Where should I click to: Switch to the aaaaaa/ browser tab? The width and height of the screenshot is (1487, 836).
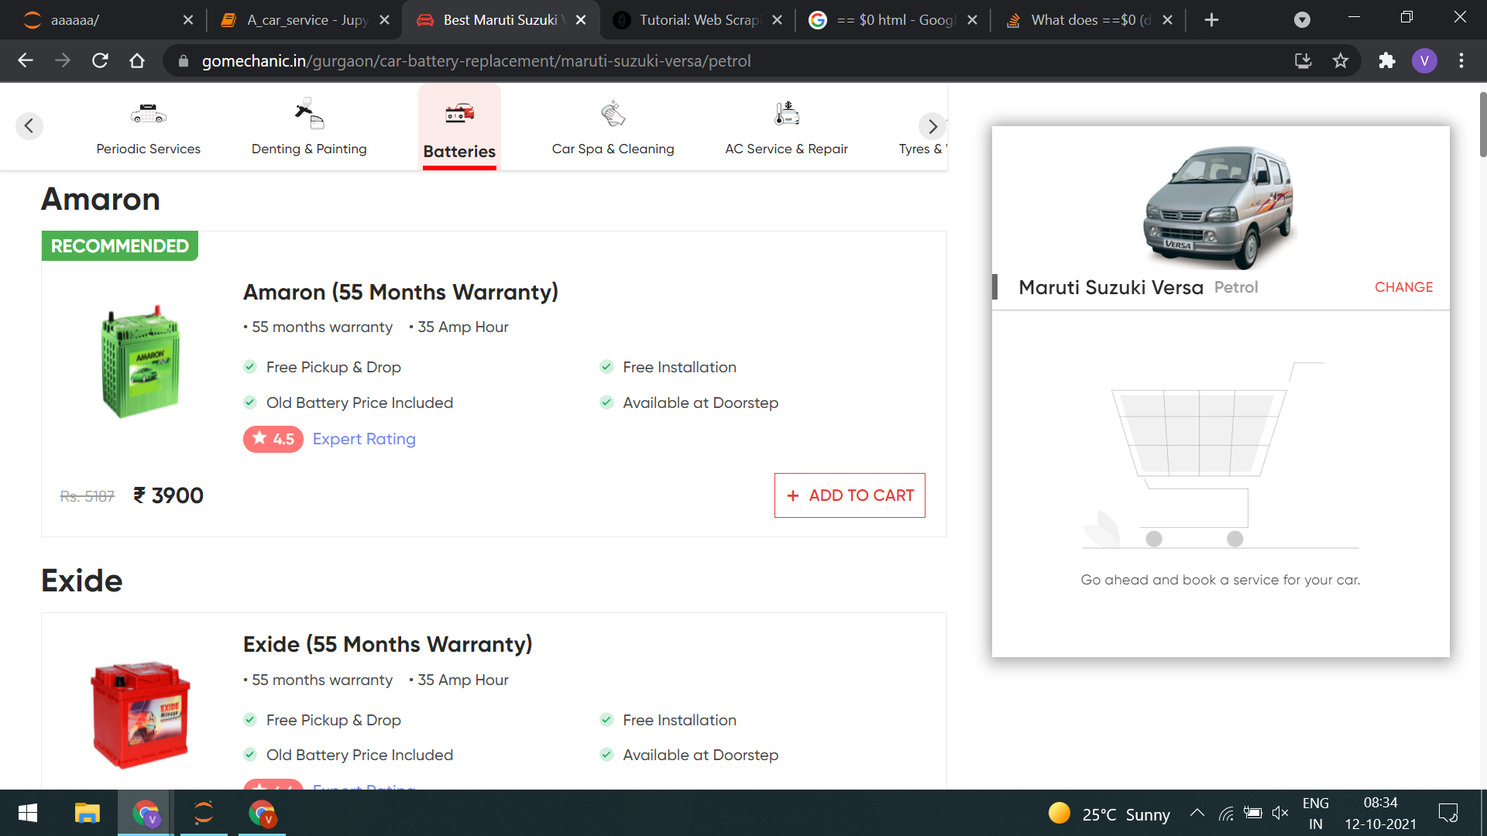click(101, 20)
